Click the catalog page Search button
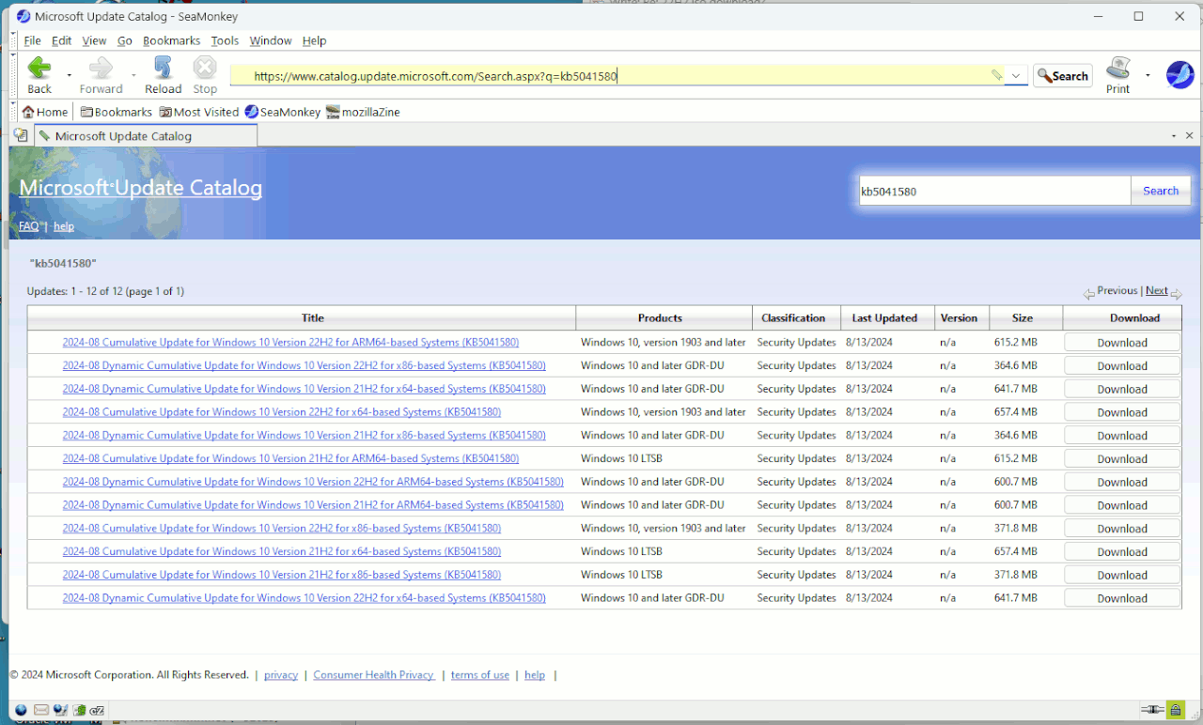Viewport: 1203px width, 725px height. pos(1161,191)
